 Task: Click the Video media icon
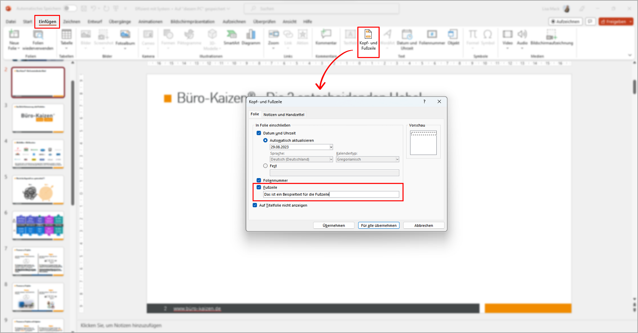[x=507, y=37]
